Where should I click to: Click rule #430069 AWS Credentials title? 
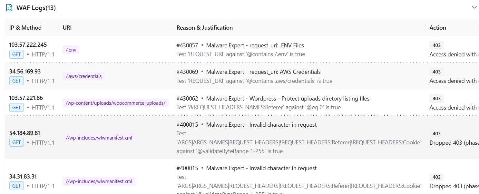point(249,72)
